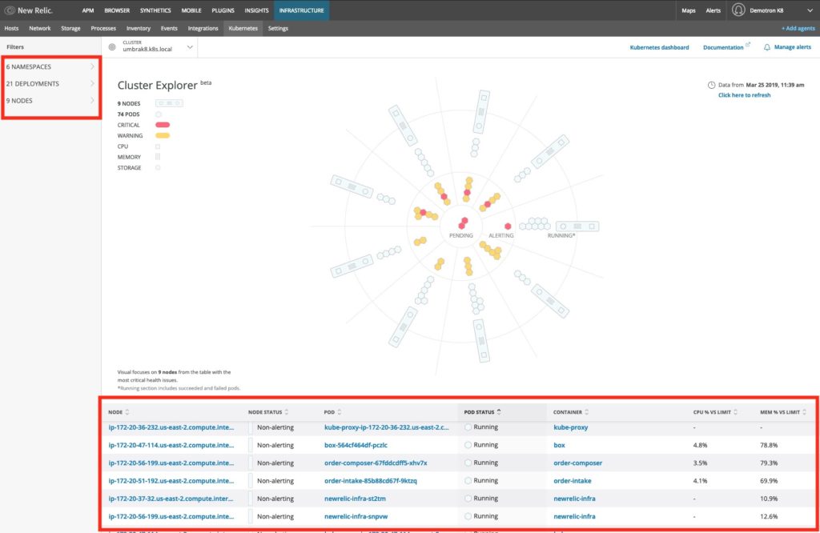Select the Hosts tab
Viewport: 820px width, 533px height.
[x=11, y=28]
